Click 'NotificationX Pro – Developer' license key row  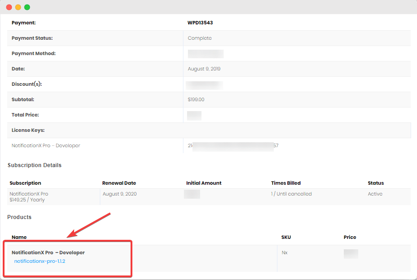pyautogui.click(x=46, y=146)
